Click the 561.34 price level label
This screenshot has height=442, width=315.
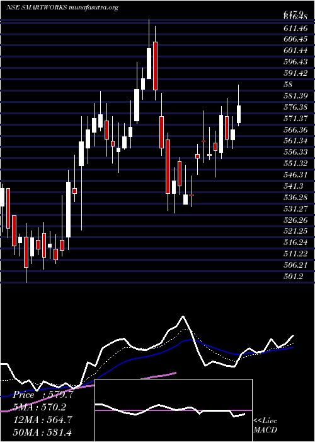tap(295, 141)
